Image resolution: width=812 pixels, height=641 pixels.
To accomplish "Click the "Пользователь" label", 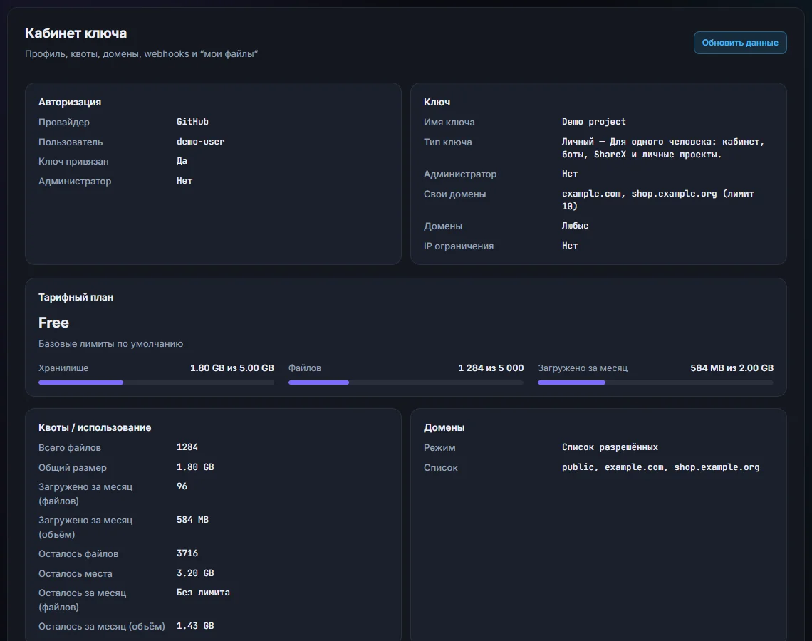I will coord(71,142).
